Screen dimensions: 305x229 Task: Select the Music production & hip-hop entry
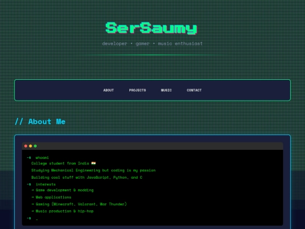63,211
